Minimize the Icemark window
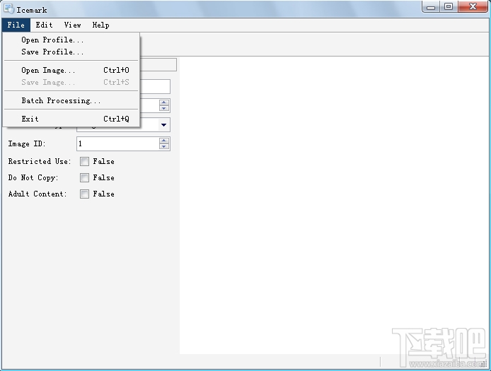This screenshot has width=491, height=371. pyautogui.click(x=431, y=7)
